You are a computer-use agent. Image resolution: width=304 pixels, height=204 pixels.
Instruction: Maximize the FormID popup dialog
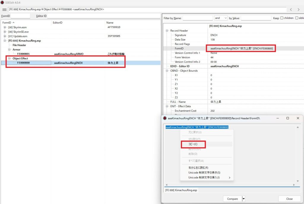point(287,118)
